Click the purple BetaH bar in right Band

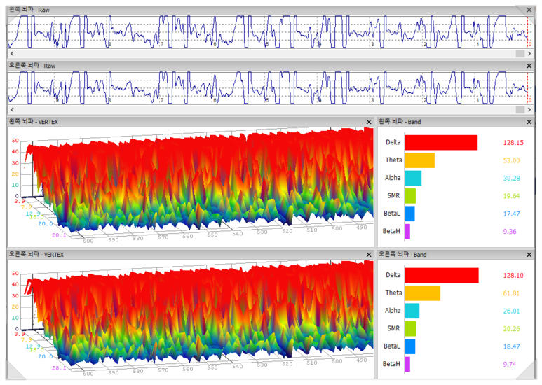[x=407, y=364]
